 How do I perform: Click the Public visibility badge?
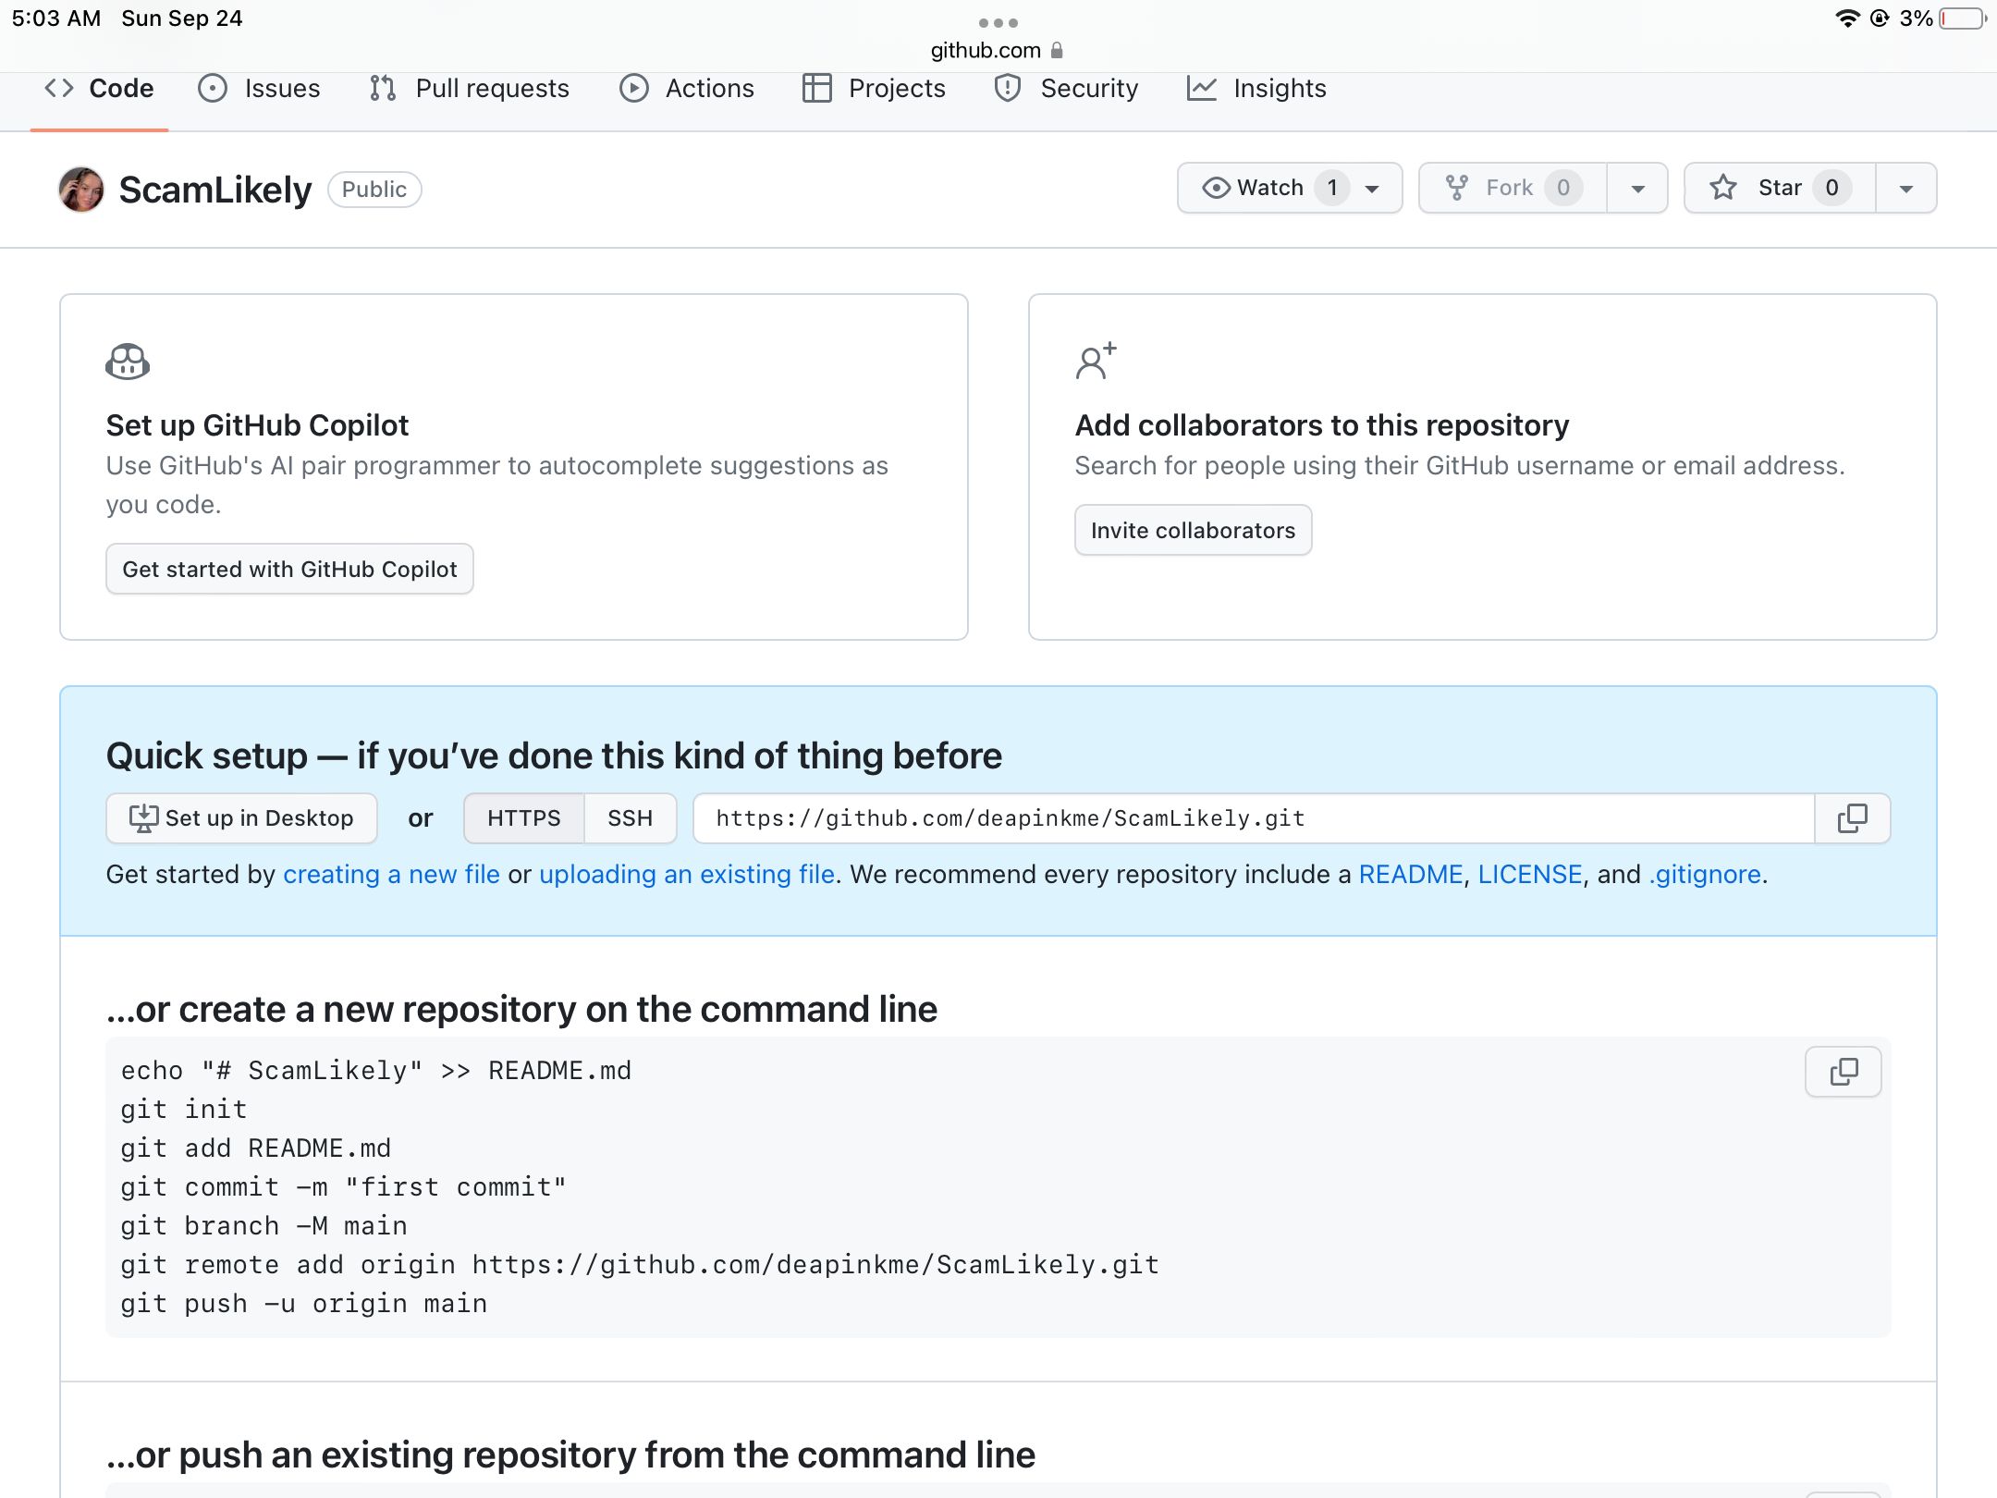pos(374,190)
